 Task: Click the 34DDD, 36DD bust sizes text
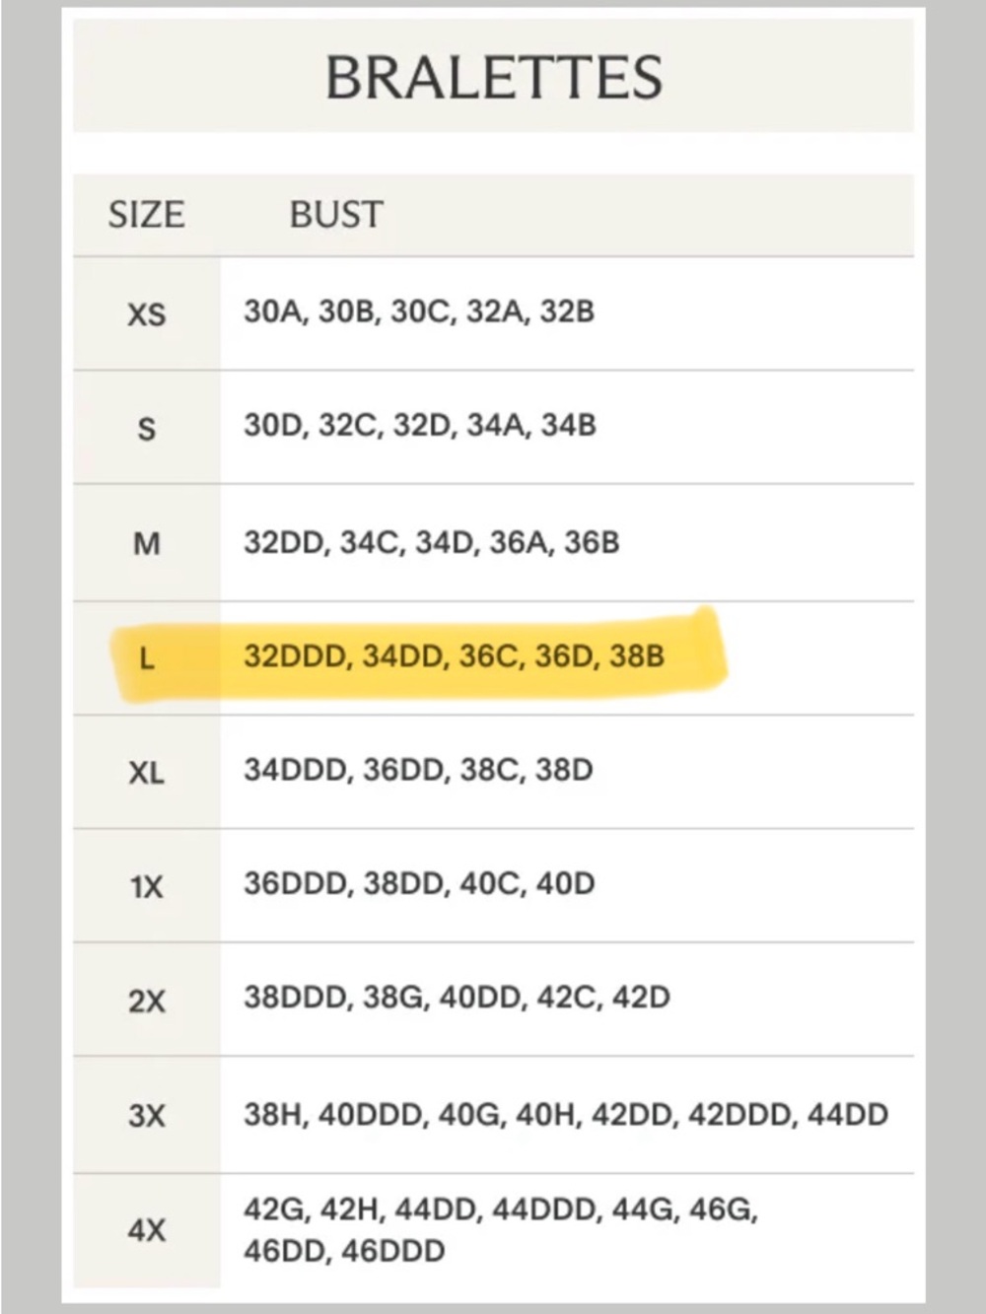pos(419,770)
